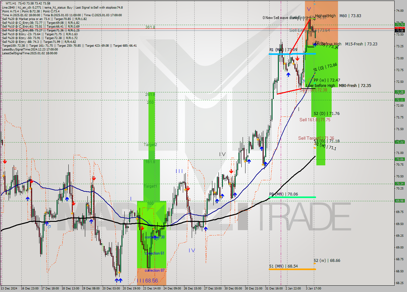Click 'Sell %10 @ C_Entry38: 72.77' line
The height and width of the screenshot is (292, 407).
coord(41,23)
